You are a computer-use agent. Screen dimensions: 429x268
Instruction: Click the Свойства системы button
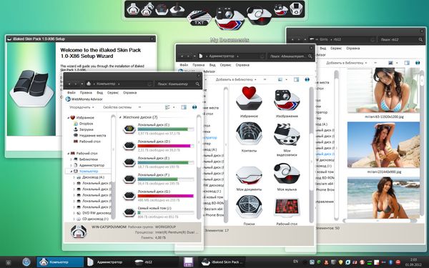coord(117,107)
